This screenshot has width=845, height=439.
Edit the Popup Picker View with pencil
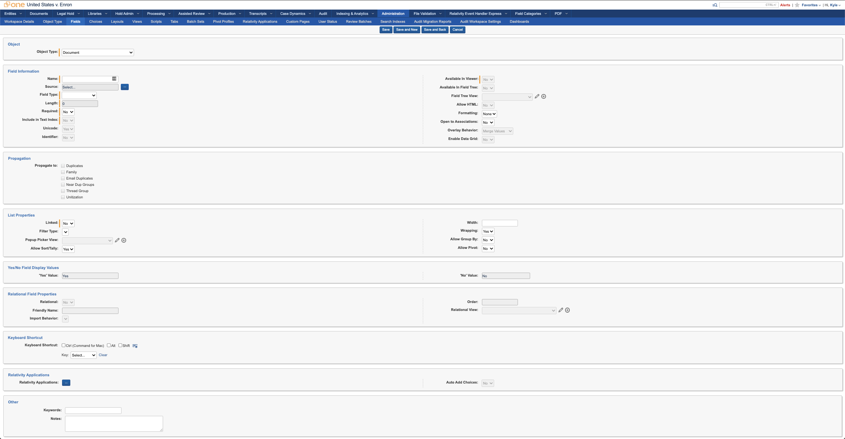click(117, 240)
